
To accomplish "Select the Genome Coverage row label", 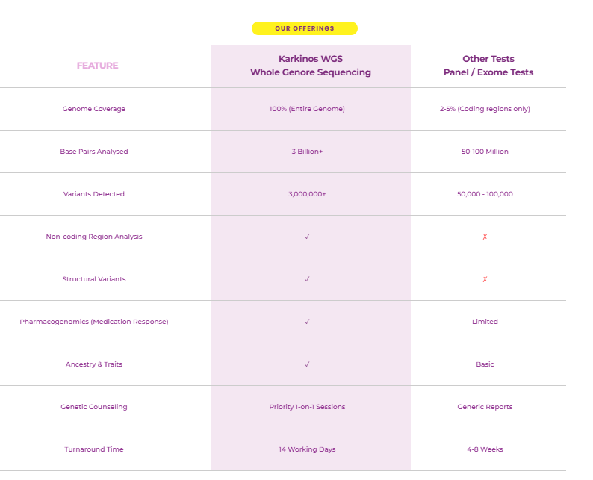I will (94, 109).
